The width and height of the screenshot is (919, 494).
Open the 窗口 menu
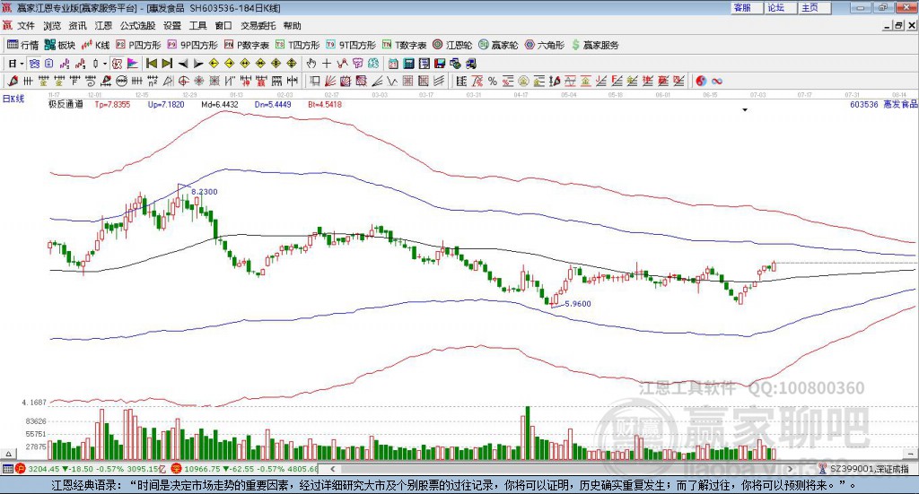[x=223, y=26]
